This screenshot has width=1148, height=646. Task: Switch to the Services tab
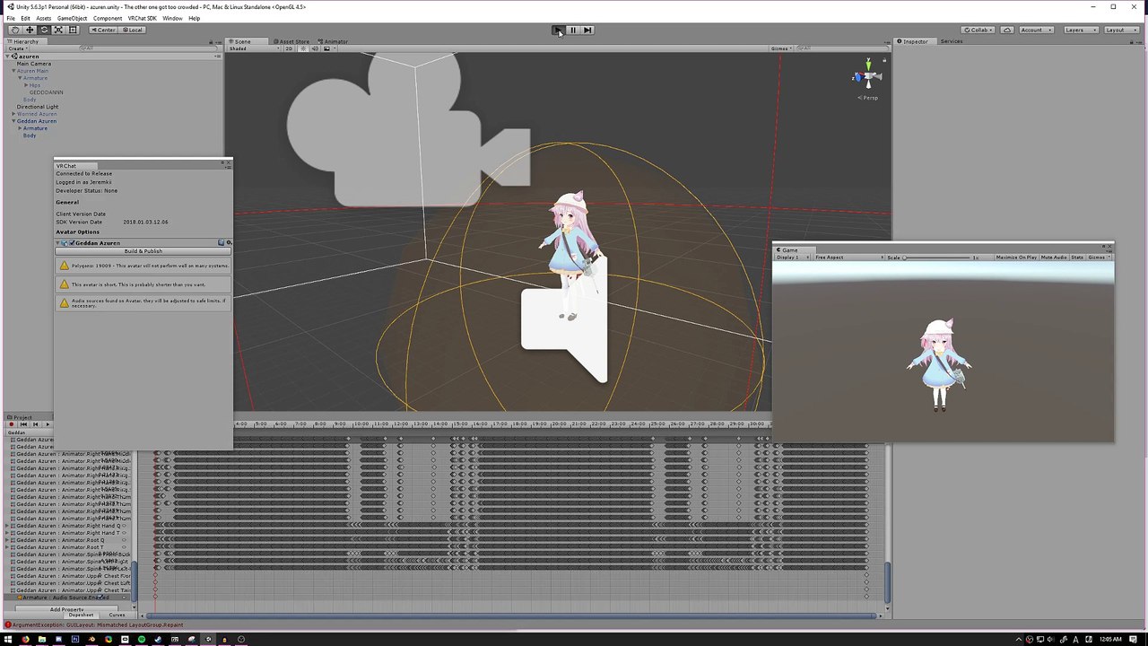pos(952,41)
